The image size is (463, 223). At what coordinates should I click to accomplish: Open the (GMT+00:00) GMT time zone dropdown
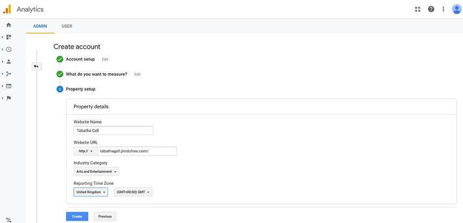[133, 192]
